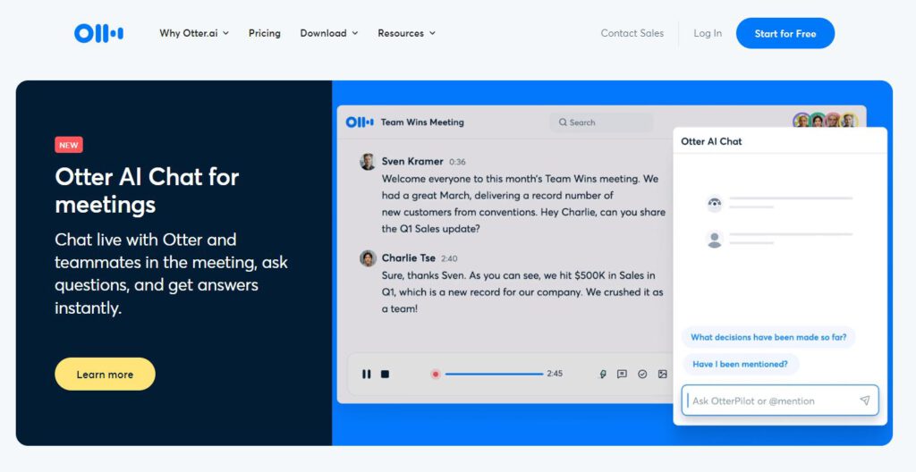Expand the Why Otter.ai menu
916x472 pixels.
tap(194, 33)
